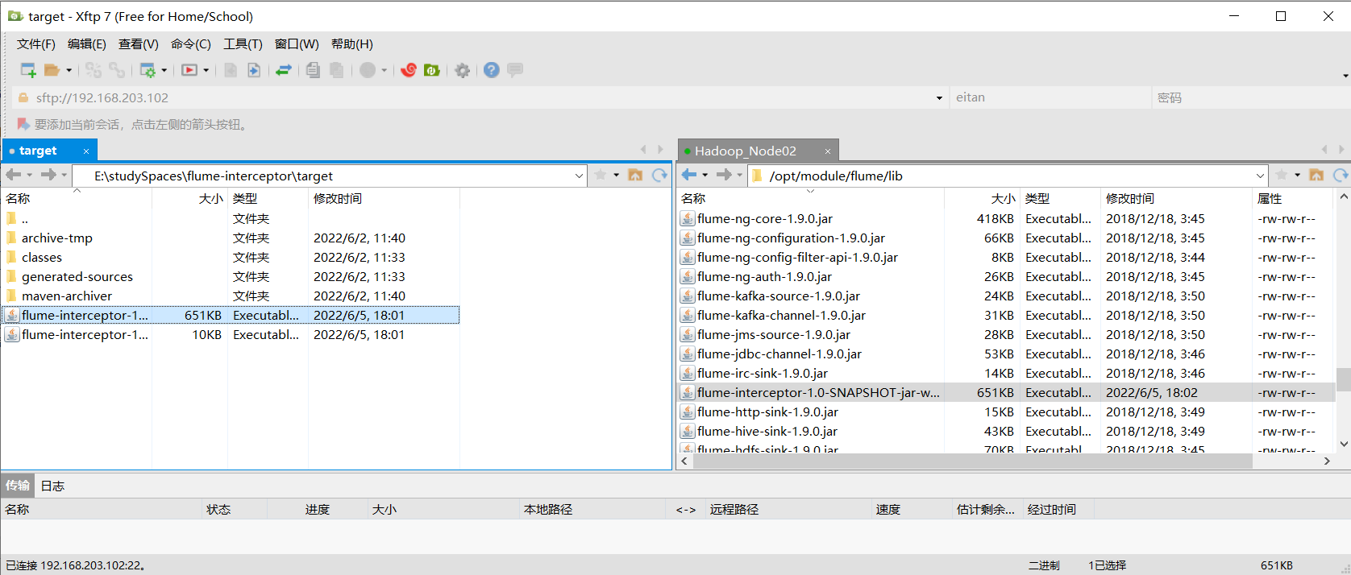Open the 帮助(H) menu
Screen dimensions: 1351x575
(x=352, y=44)
